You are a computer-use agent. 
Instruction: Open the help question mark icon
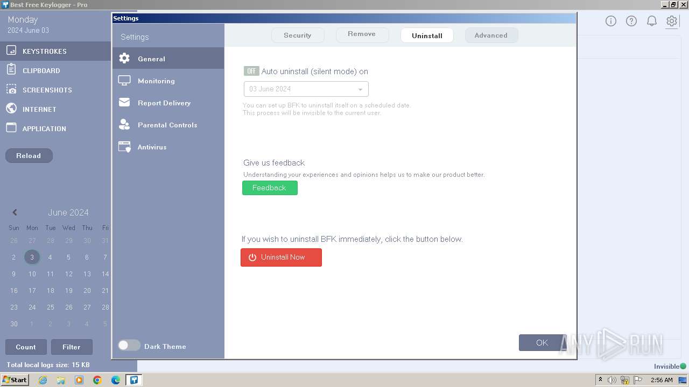pyautogui.click(x=631, y=21)
